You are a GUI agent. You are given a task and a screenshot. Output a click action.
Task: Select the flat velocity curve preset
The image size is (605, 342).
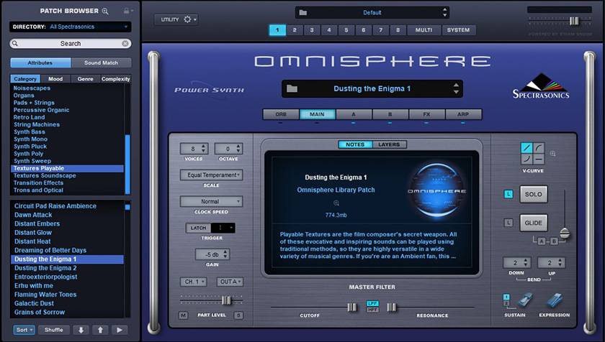click(x=539, y=159)
